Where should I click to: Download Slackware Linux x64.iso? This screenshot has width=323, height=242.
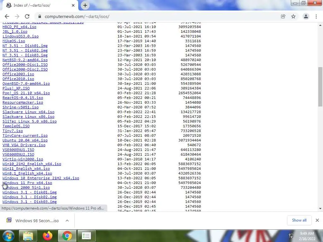click(28, 112)
